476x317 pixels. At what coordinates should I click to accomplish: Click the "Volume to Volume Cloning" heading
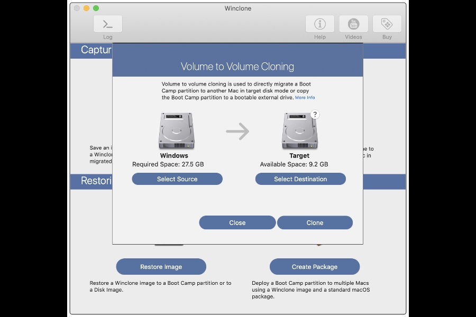237,67
